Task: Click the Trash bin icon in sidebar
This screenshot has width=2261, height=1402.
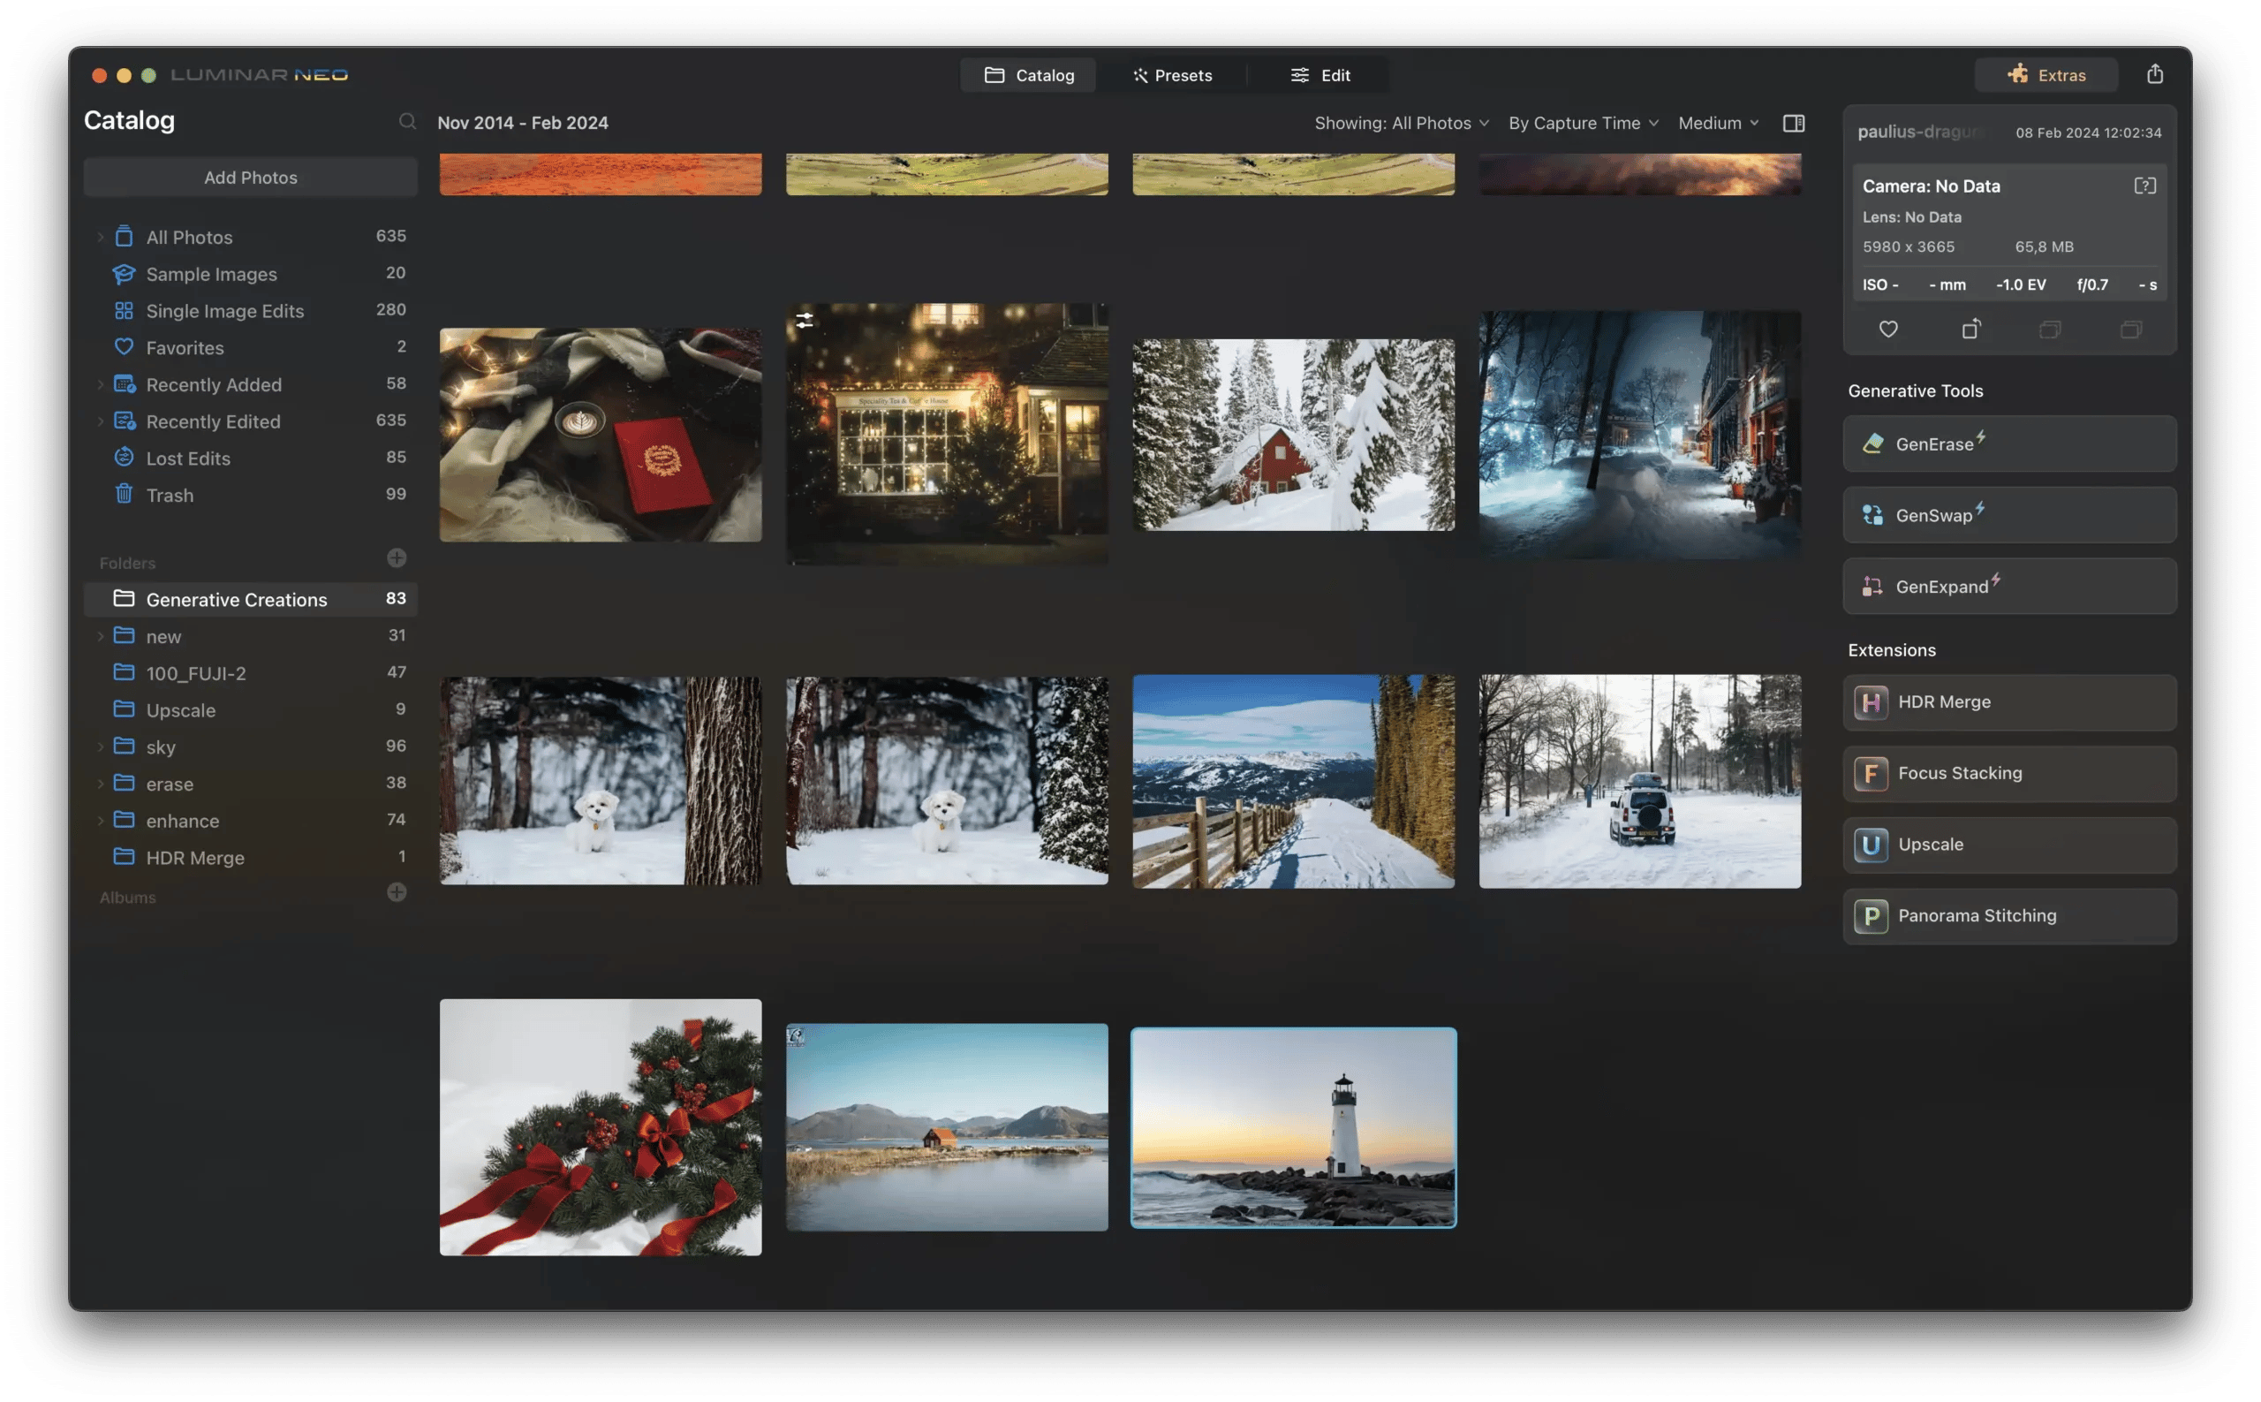Action: pos(124,494)
